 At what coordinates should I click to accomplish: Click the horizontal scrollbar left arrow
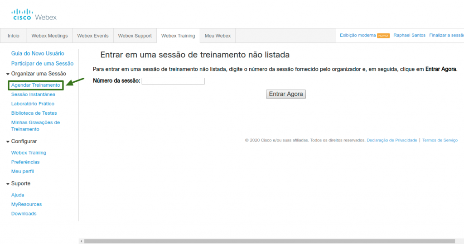82,241
